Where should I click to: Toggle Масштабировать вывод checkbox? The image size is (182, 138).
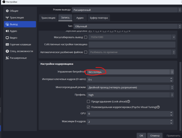coord(86,37)
